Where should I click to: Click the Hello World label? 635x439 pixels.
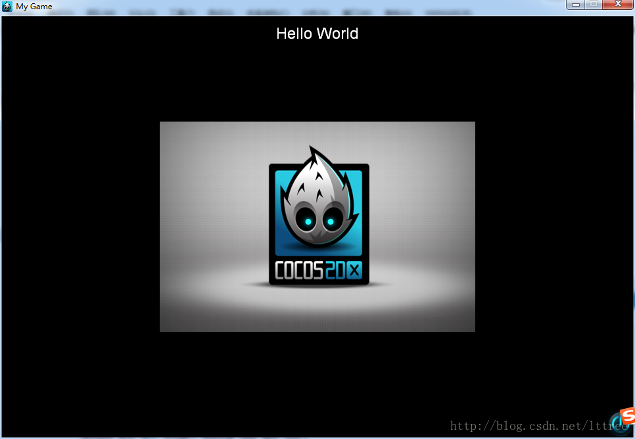317,34
